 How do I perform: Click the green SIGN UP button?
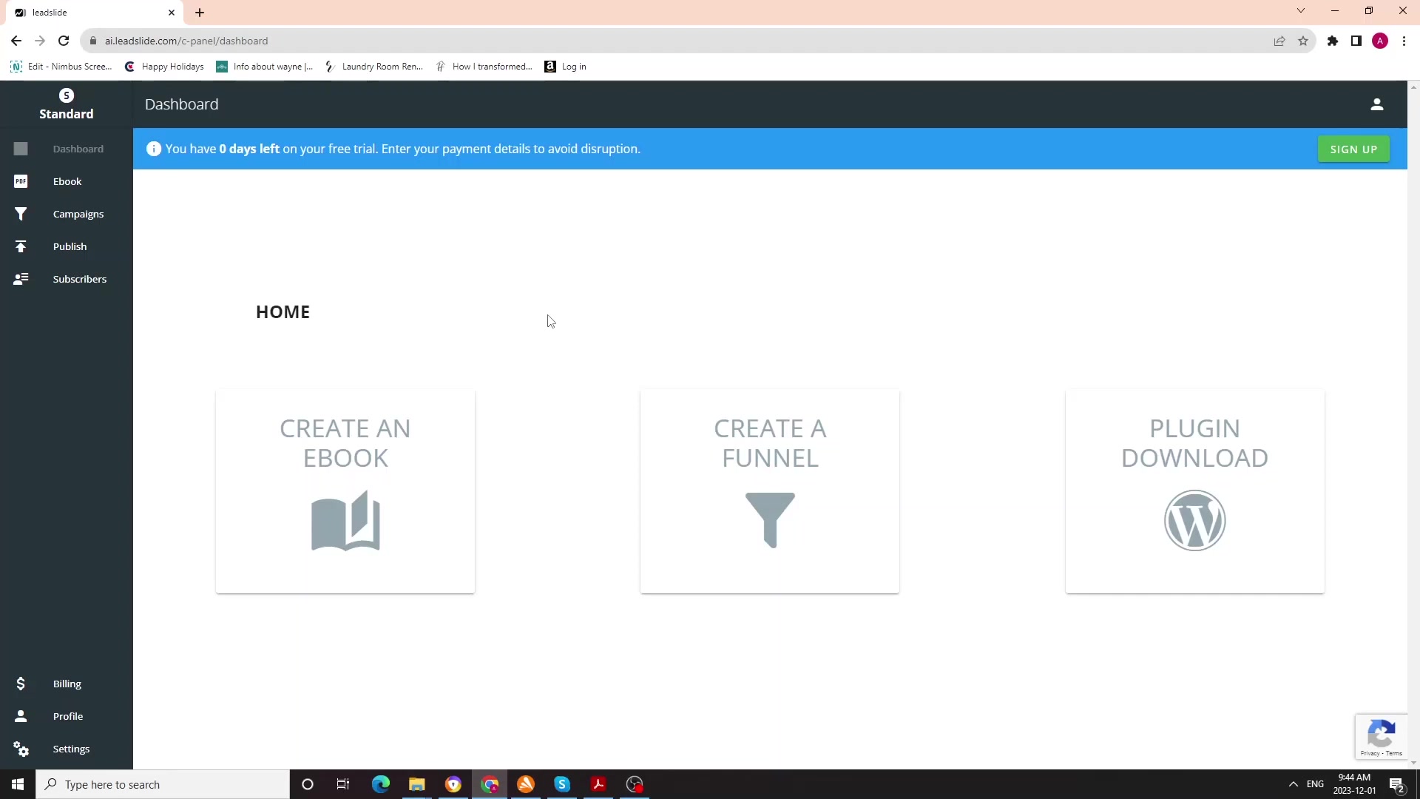click(x=1353, y=149)
